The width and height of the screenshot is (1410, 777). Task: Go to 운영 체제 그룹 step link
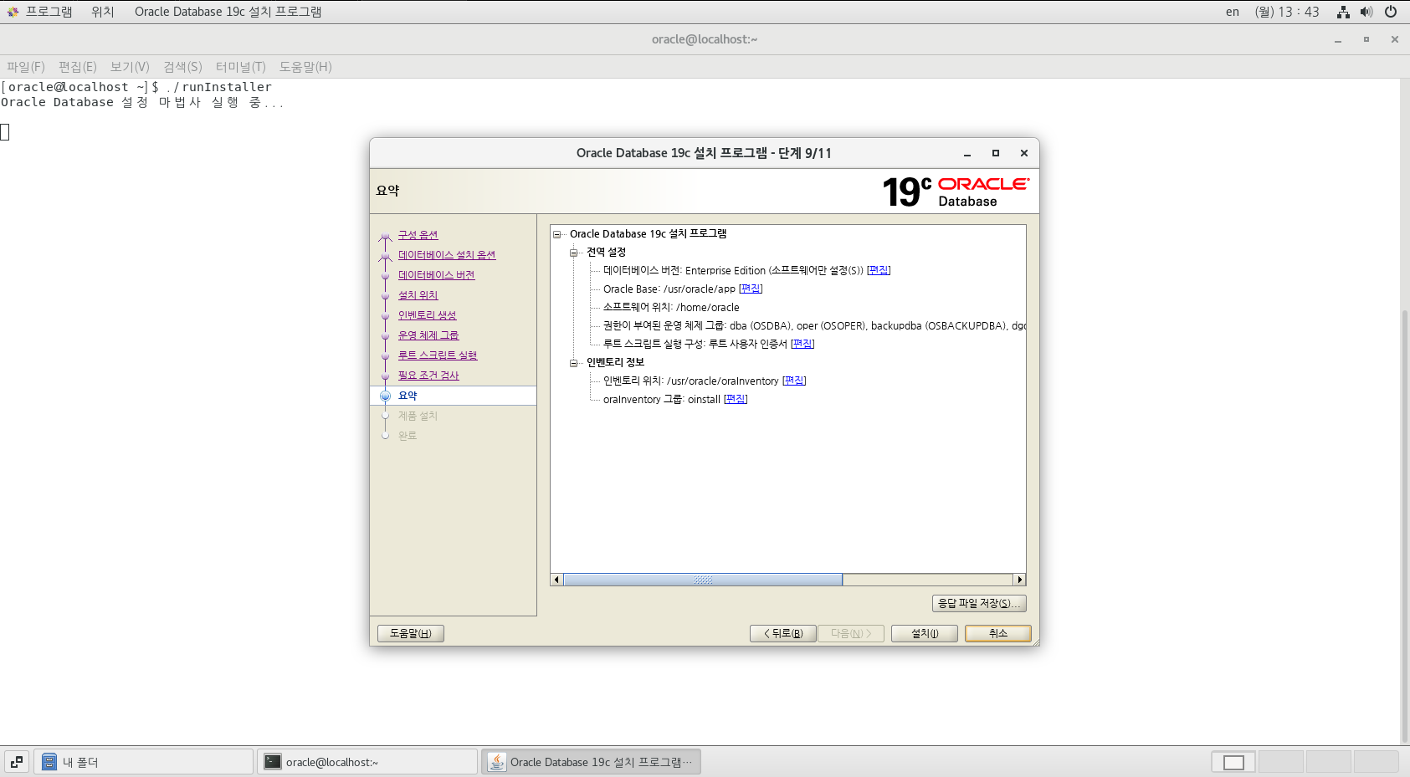pyautogui.click(x=428, y=335)
